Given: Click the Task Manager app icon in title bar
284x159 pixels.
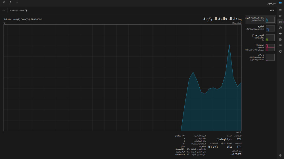Looking at the screenshot, I should coord(280,3).
